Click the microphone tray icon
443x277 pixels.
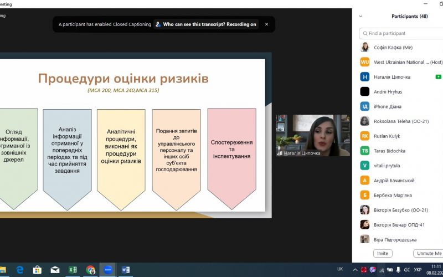click(398, 270)
